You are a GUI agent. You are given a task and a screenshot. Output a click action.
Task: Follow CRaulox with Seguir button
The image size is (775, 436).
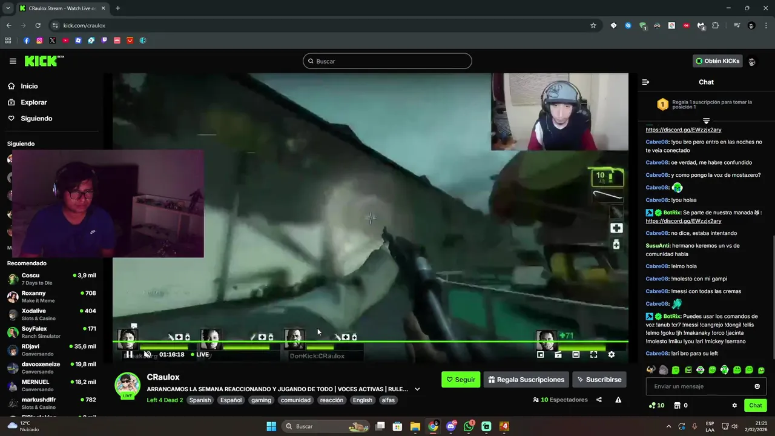[x=461, y=380]
